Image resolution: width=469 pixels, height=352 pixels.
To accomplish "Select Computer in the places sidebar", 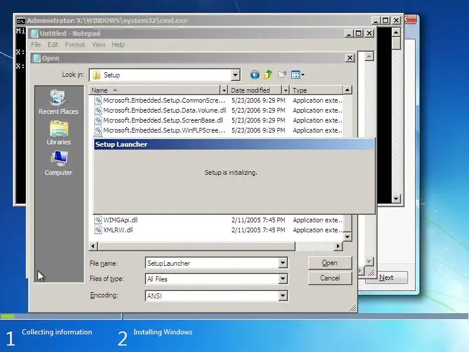I will (x=58, y=163).
